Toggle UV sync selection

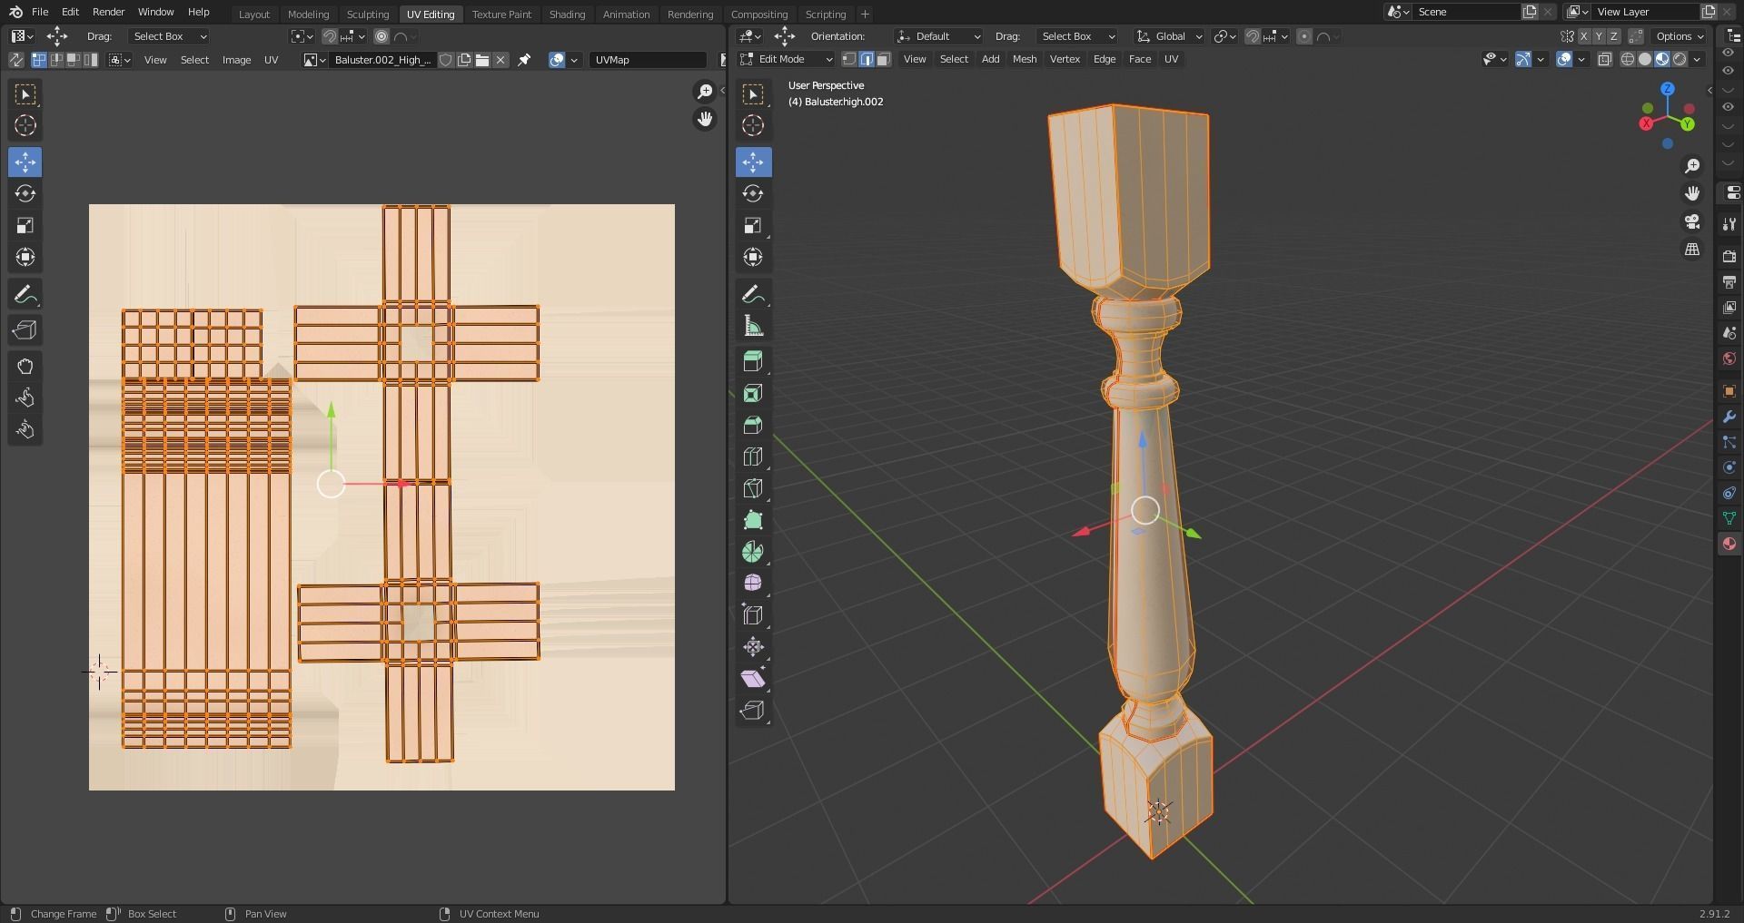tap(15, 60)
